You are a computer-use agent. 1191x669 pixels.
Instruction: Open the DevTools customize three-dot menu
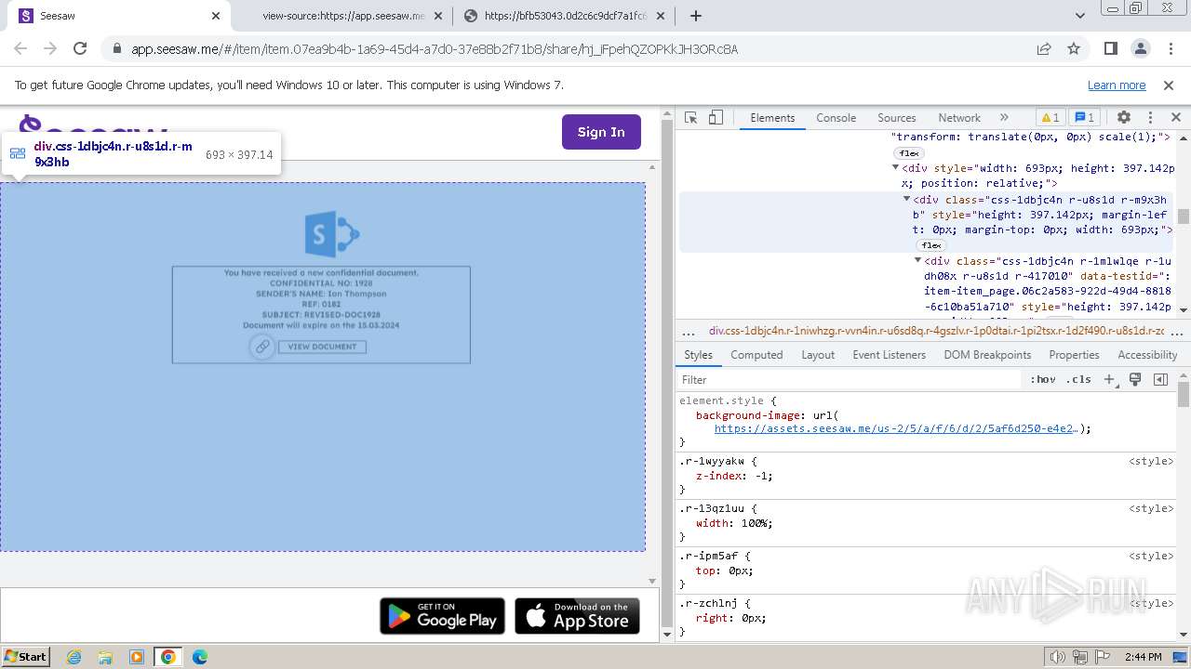tap(1150, 118)
